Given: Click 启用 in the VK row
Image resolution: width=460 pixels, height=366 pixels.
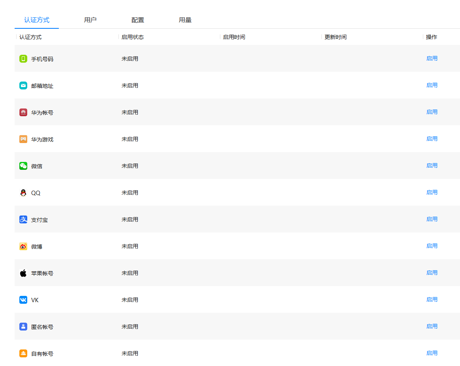Looking at the screenshot, I should [432, 299].
